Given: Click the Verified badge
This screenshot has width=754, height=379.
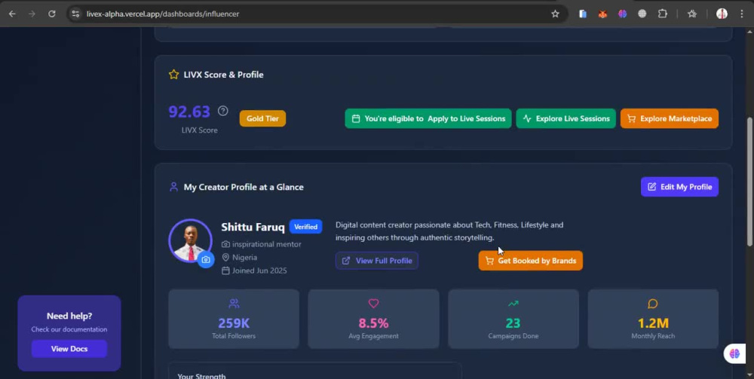Looking at the screenshot, I should coord(306,227).
